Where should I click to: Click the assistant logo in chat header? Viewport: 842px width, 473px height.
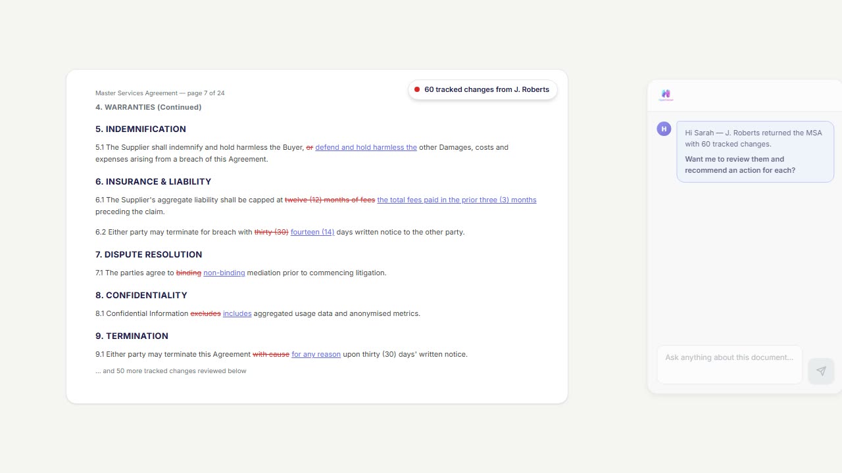(x=666, y=95)
